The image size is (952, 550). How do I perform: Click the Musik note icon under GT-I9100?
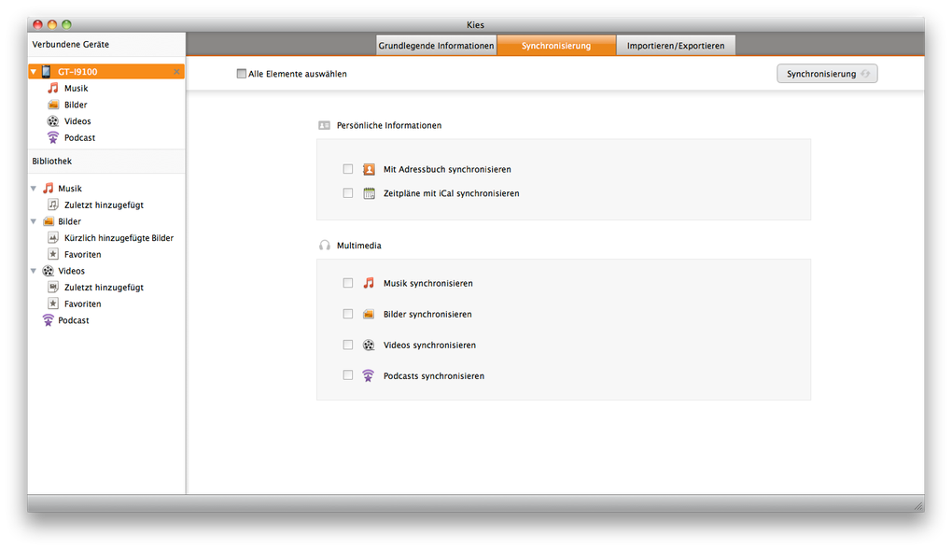[x=53, y=88]
